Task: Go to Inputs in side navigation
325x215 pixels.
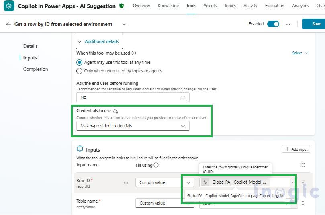Action: [30, 58]
